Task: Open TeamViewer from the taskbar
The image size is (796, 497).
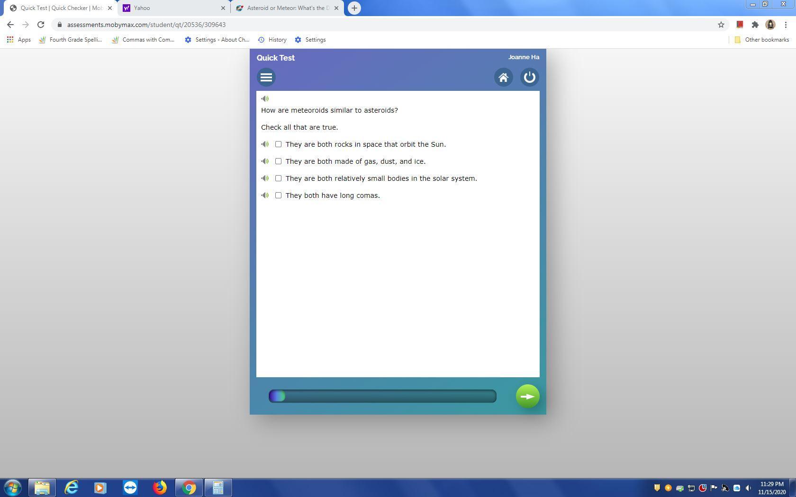Action: coord(130,488)
